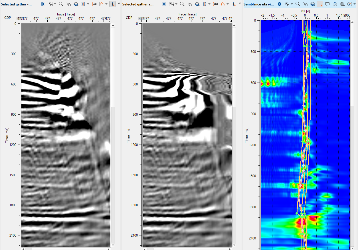Click trace header table icon in first panel

coord(94,4)
